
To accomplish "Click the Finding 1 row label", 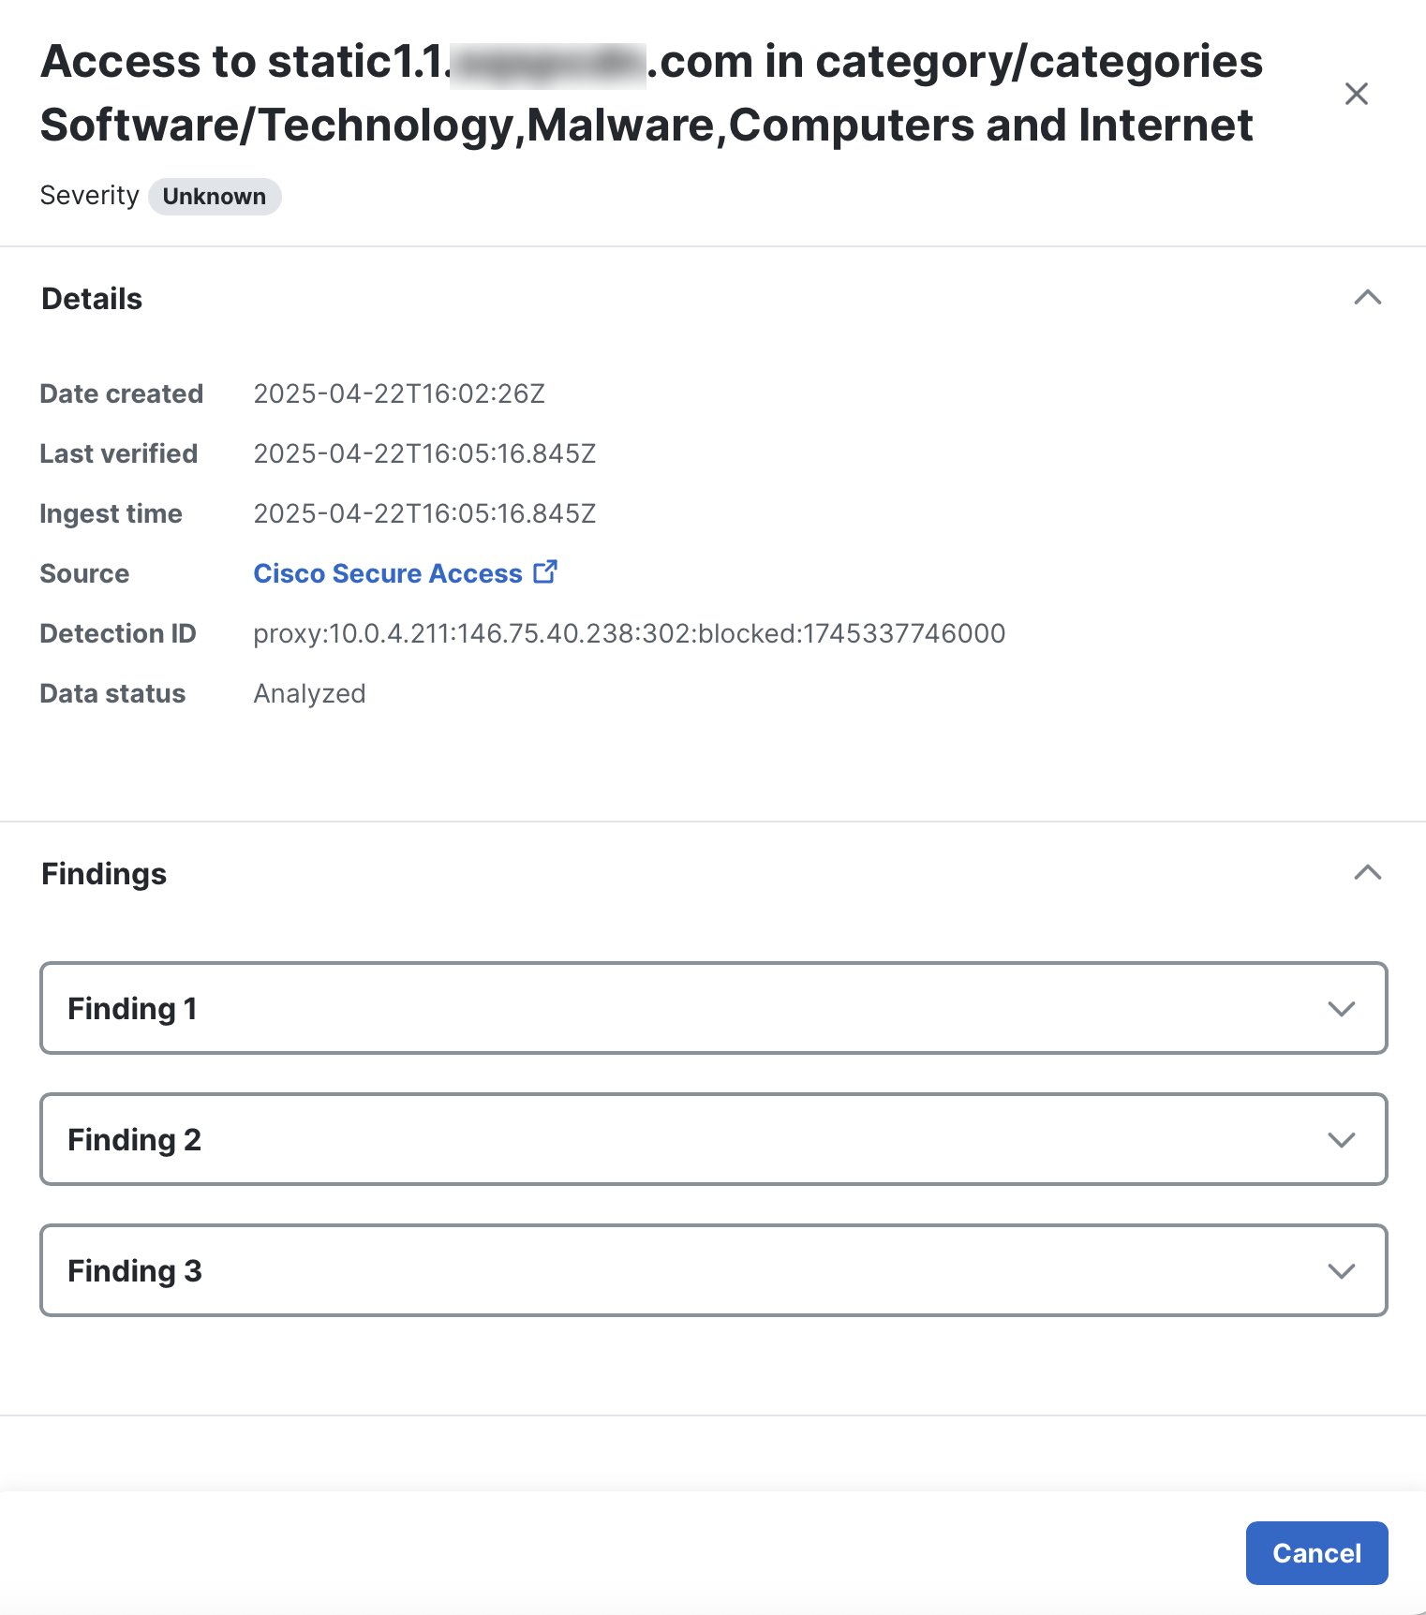I will click(x=132, y=1009).
